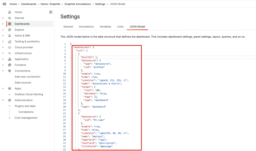256x151 pixels.
Task: Click the Starred star icon
Action: point(9,18)
